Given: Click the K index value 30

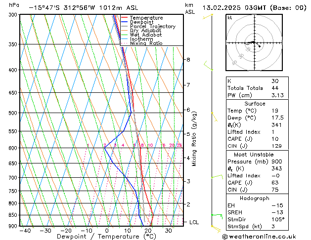Looking at the screenshot, I should [x=275, y=81].
